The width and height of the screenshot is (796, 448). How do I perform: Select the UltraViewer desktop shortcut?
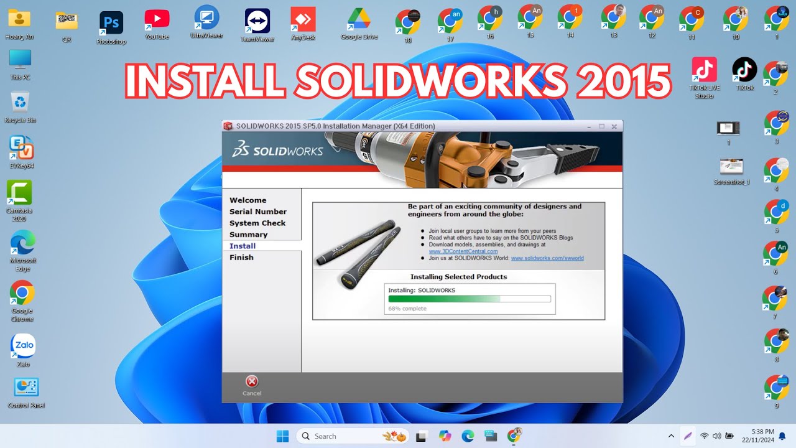(206, 22)
